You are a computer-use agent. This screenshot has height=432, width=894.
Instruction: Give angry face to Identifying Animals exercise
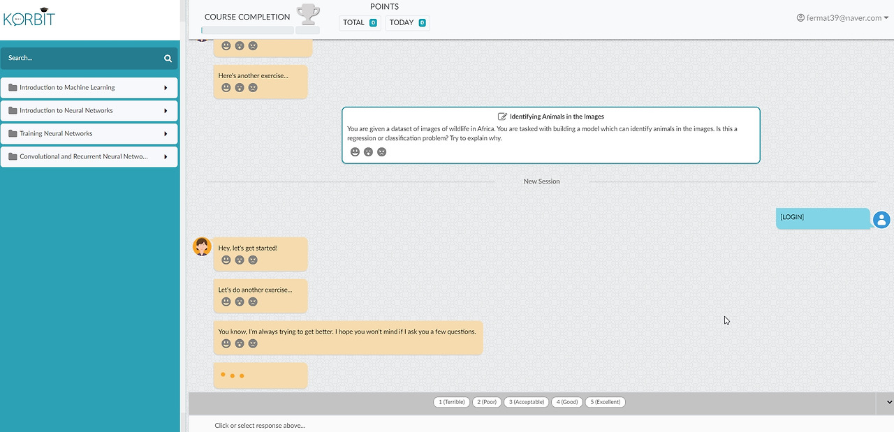[381, 152]
